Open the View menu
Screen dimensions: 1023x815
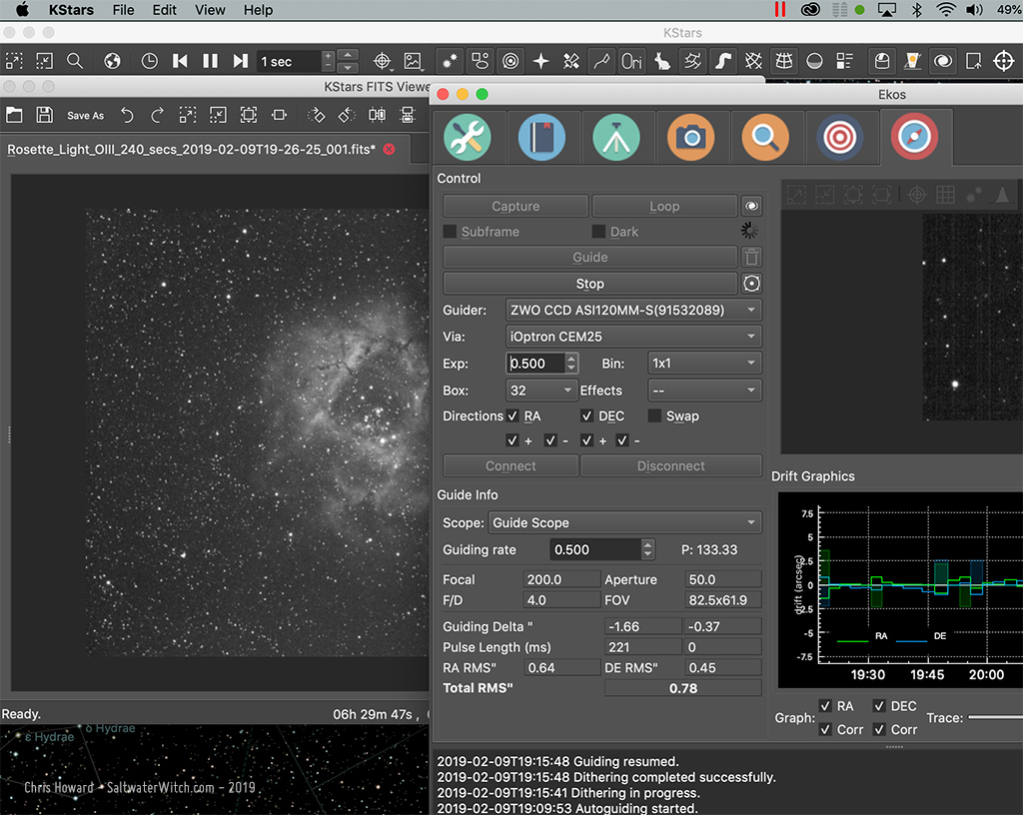(x=210, y=10)
